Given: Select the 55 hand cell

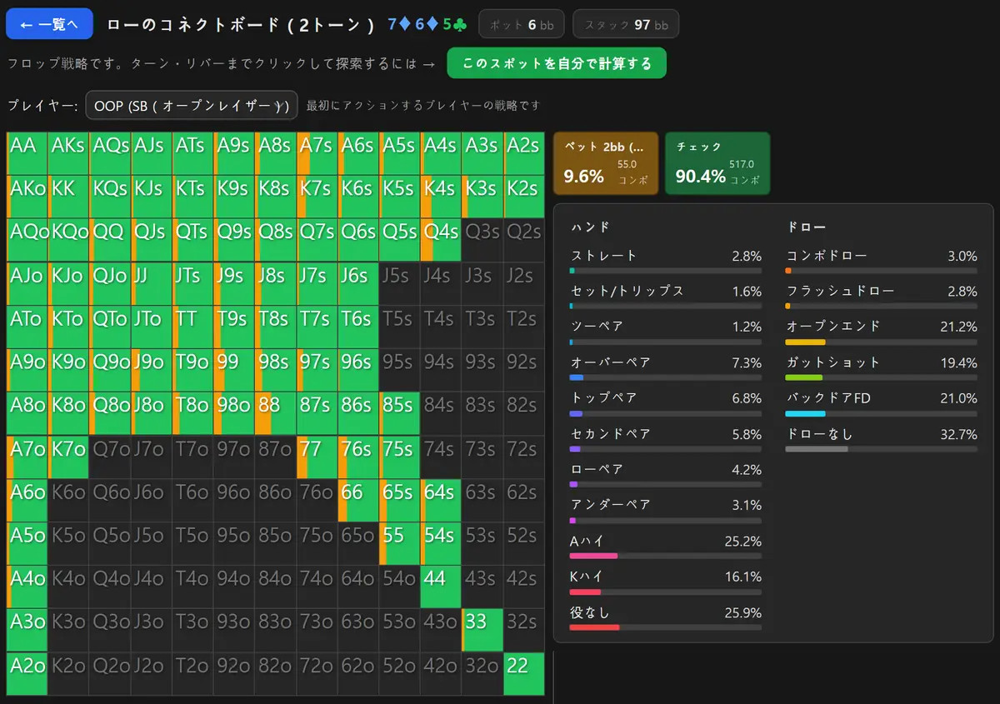Looking at the screenshot, I should [x=400, y=544].
